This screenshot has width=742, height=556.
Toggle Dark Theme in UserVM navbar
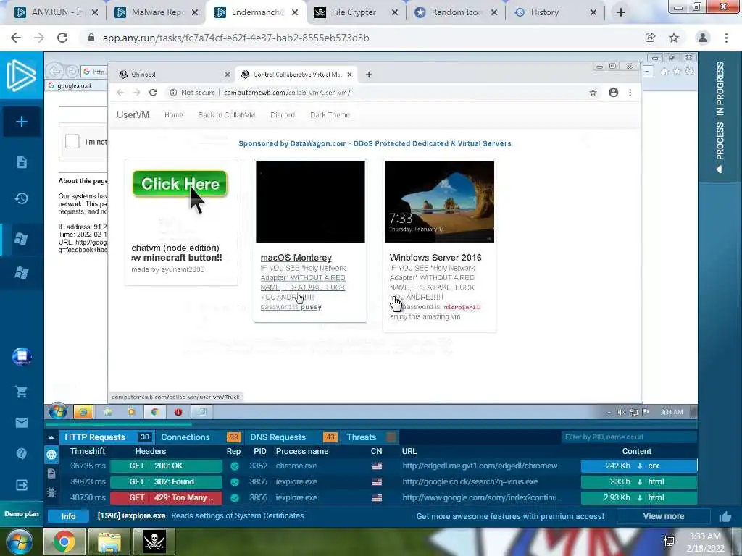pyautogui.click(x=330, y=115)
